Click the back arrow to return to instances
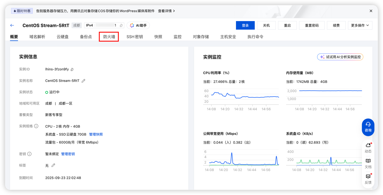Image resolution: width=383 pixels, height=195 pixels. (12, 25)
